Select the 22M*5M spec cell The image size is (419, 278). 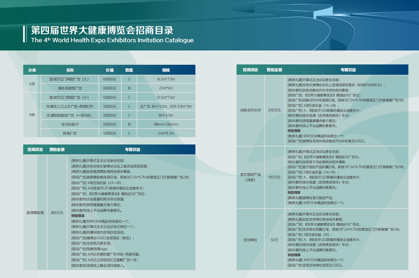point(166,88)
